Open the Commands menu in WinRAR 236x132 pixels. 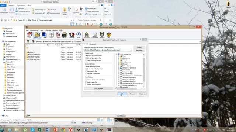[34, 30]
